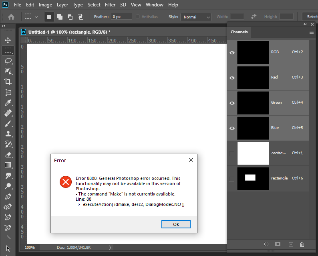
Task: Open the Window menu
Action: [154, 5]
